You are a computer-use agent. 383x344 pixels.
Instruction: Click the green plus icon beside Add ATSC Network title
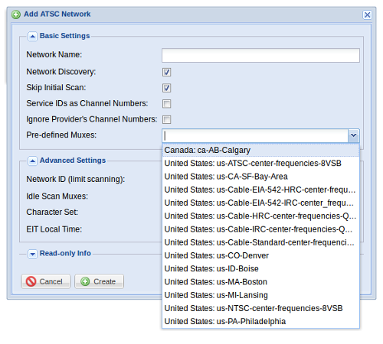coord(16,15)
